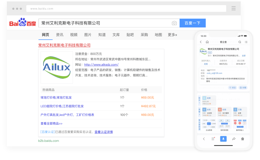Viewport: 260px width, 160px height.
Task: Open the red company title result link
Action: pos(64,45)
